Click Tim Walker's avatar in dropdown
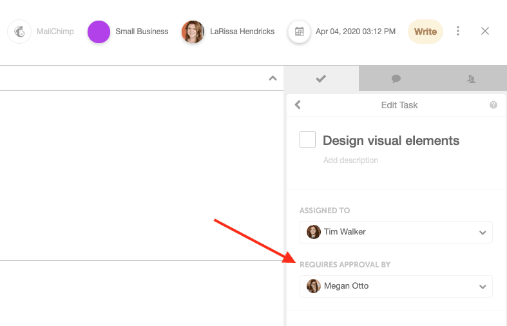The height and width of the screenshot is (326, 507). pyautogui.click(x=314, y=232)
